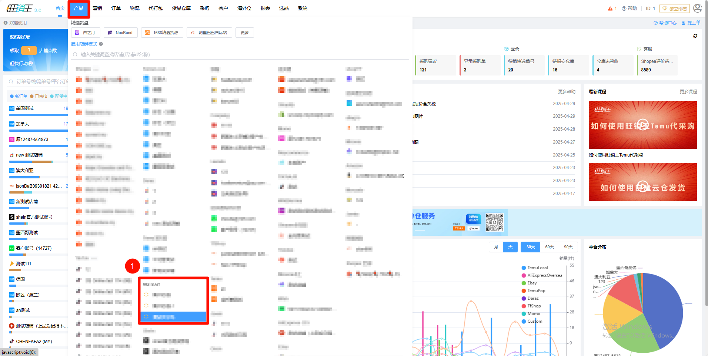
Task: Click the 帮助中心 question-mark icon
Action: pyautogui.click(x=656, y=23)
